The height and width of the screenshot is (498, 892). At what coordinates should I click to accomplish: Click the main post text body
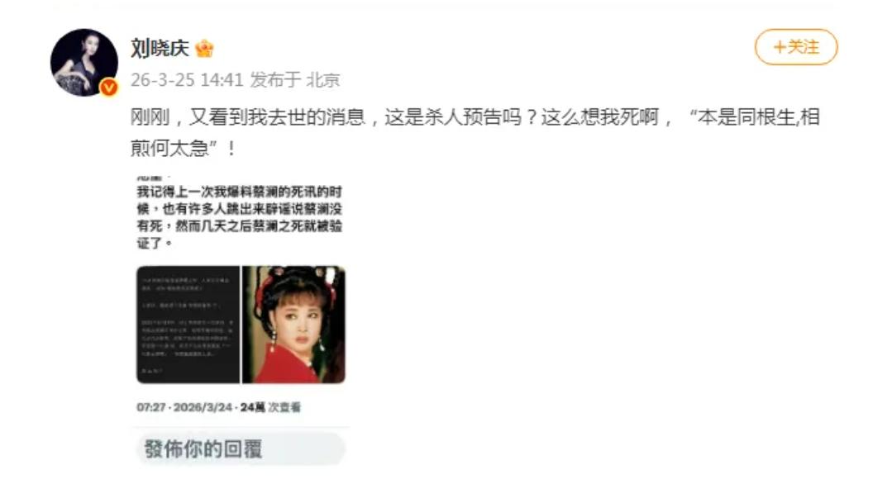[475, 132]
